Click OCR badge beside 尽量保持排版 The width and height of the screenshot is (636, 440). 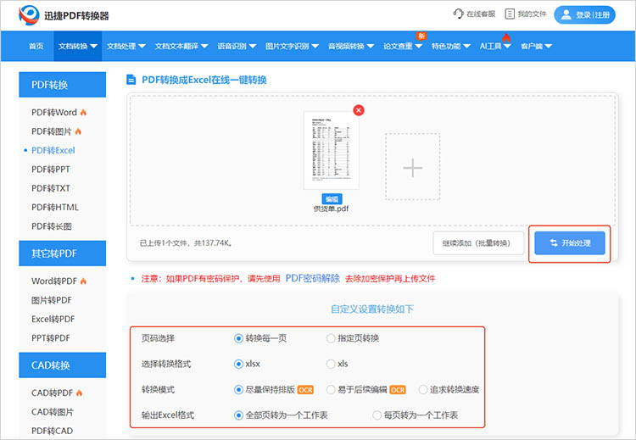click(305, 390)
